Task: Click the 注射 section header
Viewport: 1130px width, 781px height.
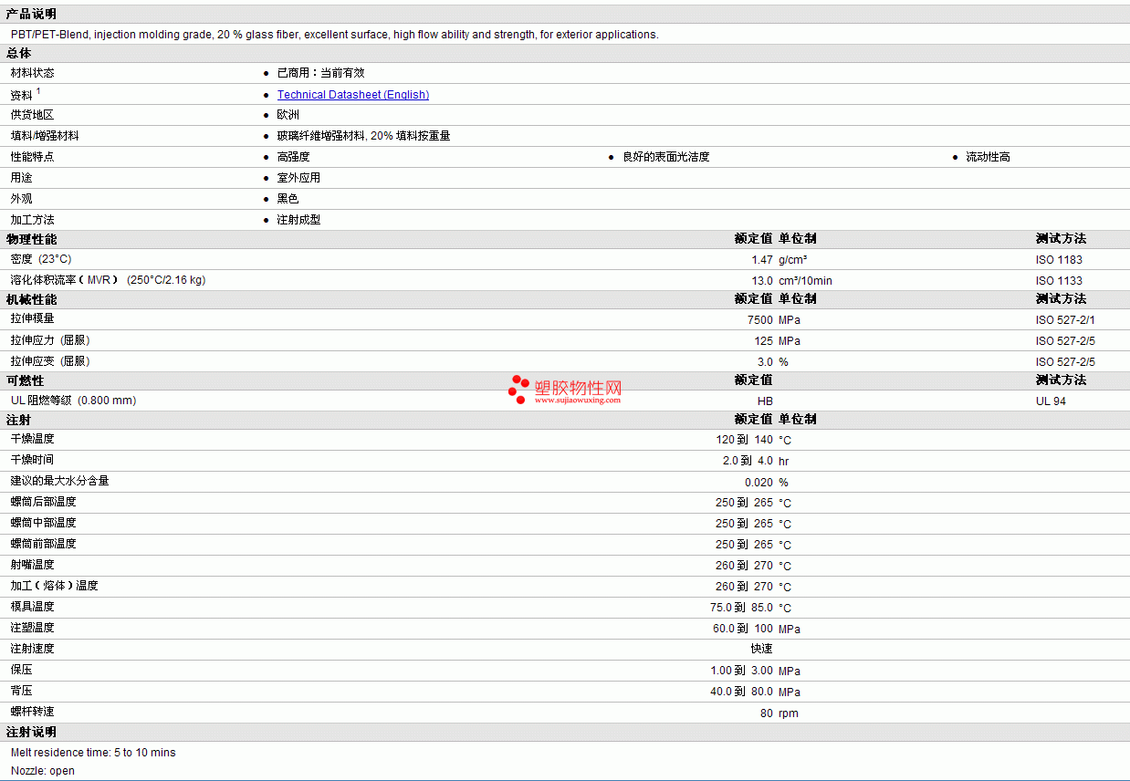Action: click(18, 420)
